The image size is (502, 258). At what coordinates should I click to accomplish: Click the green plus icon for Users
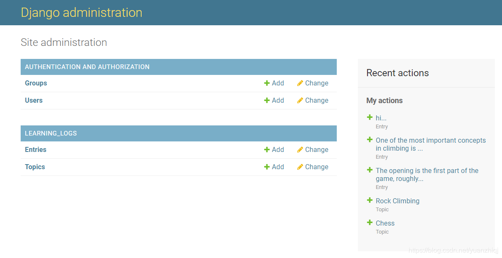(267, 101)
